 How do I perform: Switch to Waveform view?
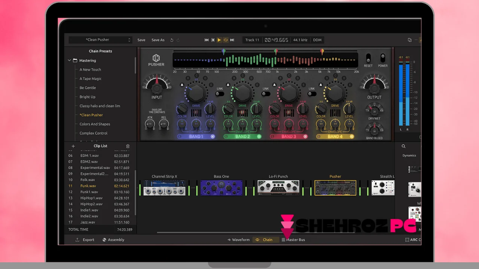238,240
